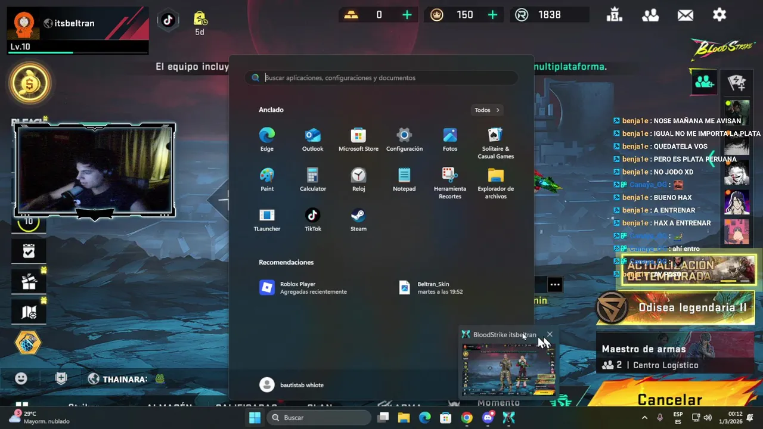Click the BloodStrike settings gear
Image resolution: width=763 pixels, height=429 pixels.
coord(719,15)
